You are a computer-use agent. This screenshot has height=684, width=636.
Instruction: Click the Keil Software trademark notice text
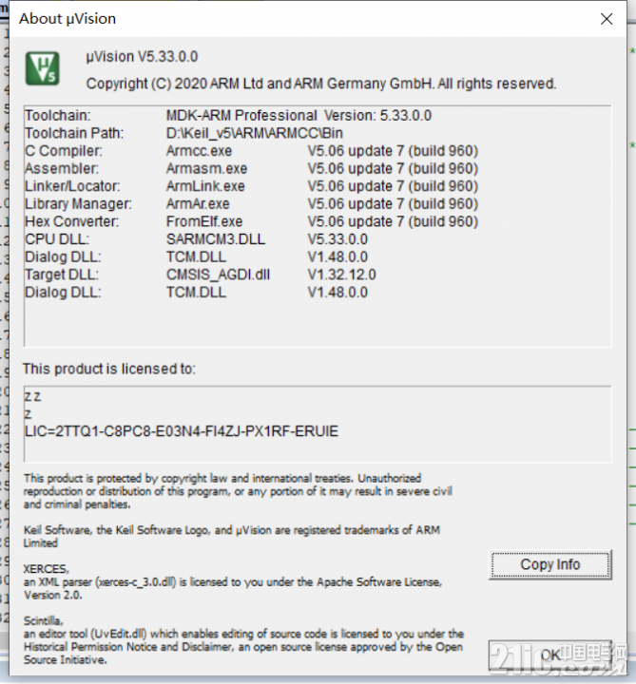(x=232, y=537)
